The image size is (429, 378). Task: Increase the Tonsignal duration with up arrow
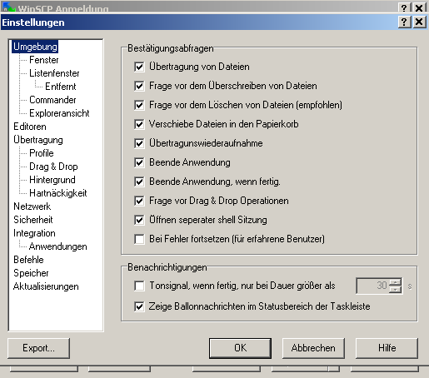tap(396, 282)
